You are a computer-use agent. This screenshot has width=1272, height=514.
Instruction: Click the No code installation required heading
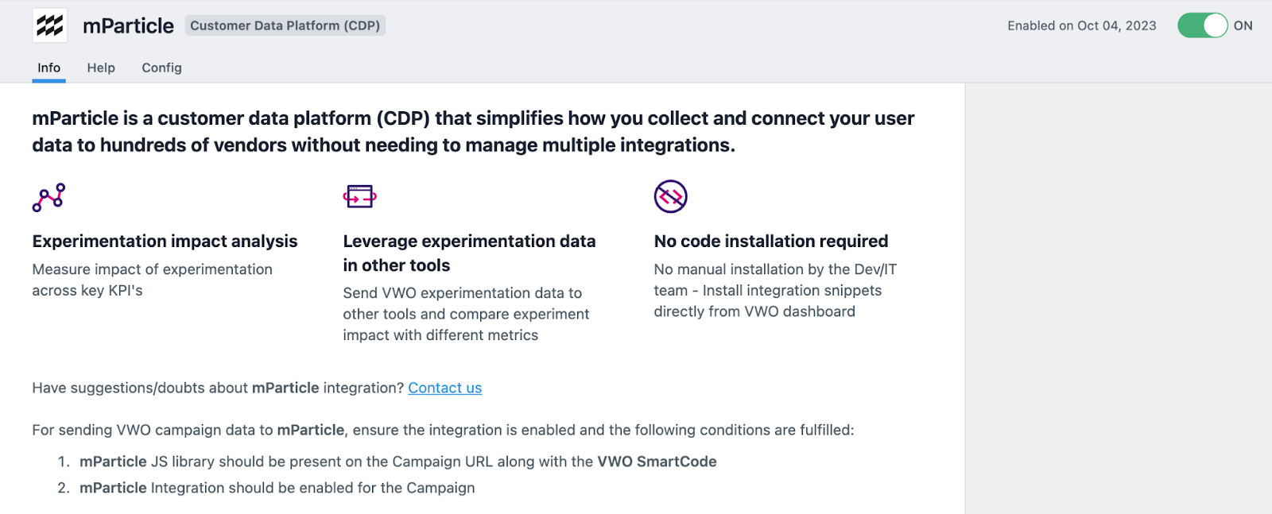tap(770, 241)
